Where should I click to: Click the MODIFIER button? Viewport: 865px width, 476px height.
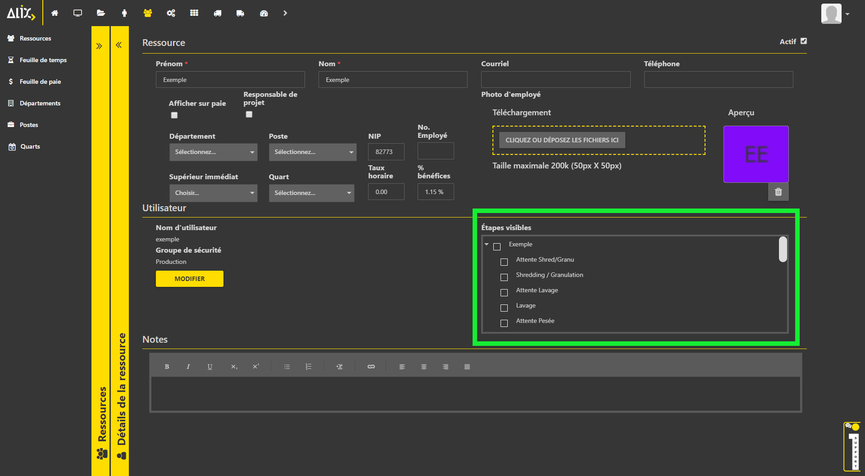(189, 279)
